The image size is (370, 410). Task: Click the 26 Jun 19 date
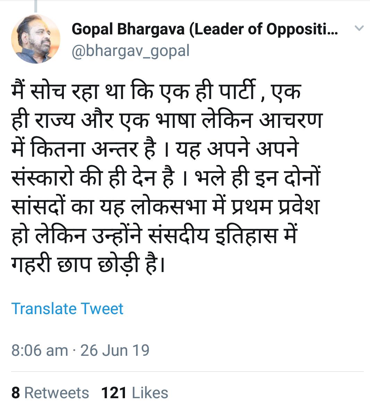[x=115, y=350]
